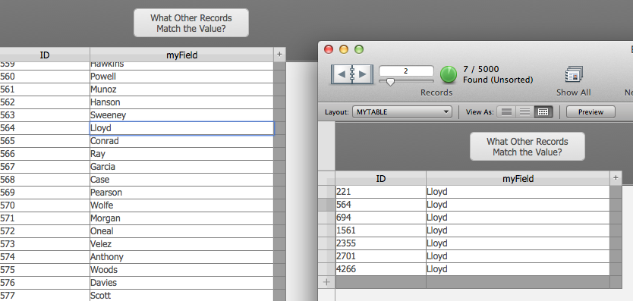Screen dimensions: 633x301
Task: Click Ray in back window
Action: [181, 154]
